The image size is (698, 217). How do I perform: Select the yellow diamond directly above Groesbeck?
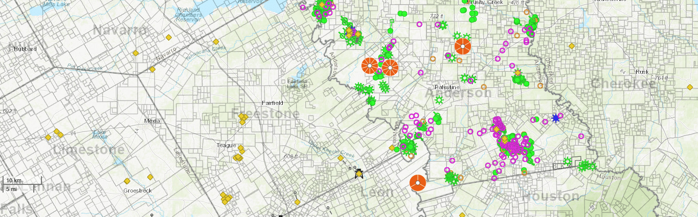pos(127,181)
